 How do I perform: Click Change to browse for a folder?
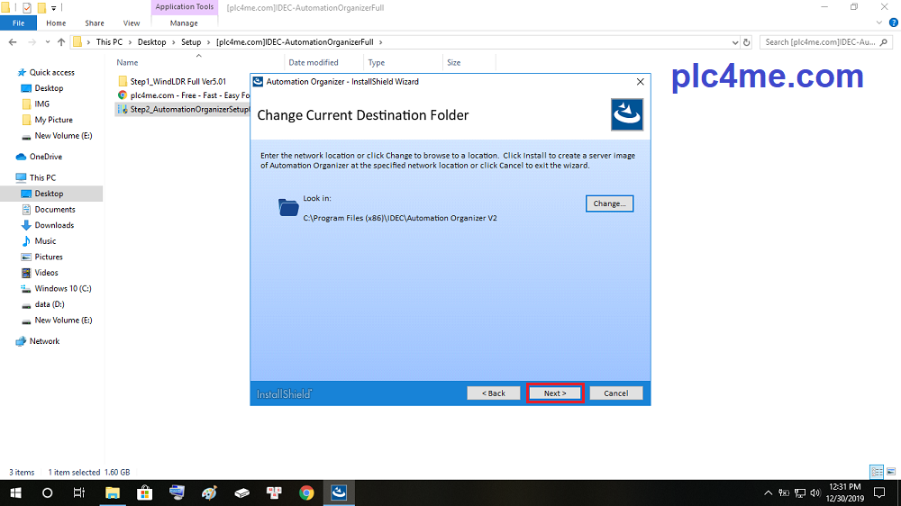(x=609, y=203)
